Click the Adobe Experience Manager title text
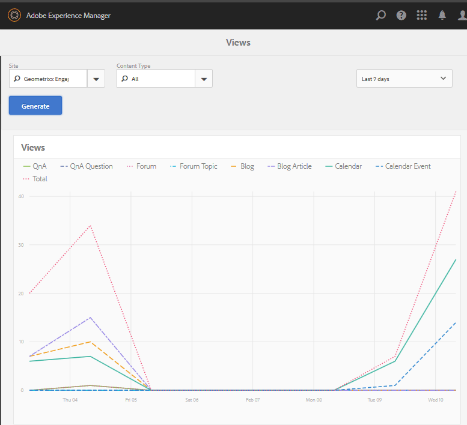467x425 pixels. point(68,16)
